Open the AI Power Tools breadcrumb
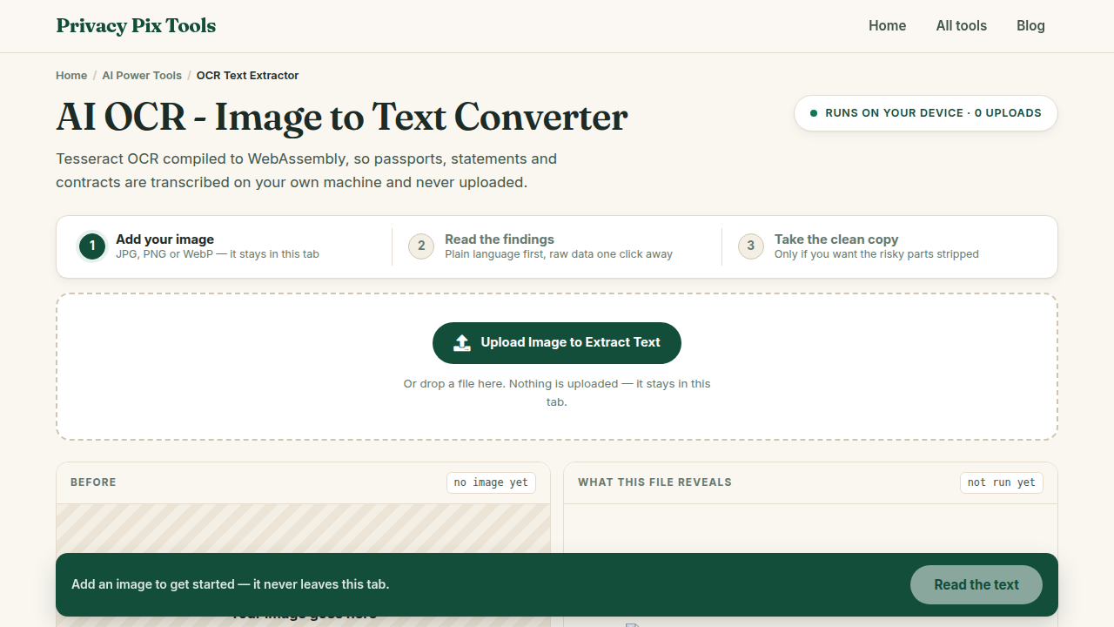This screenshot has width=1114, height=627. coord(142,76)
